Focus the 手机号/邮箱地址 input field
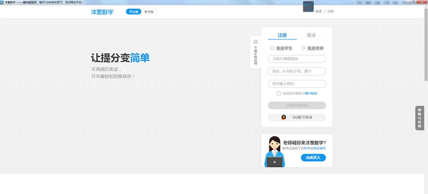 297,59
